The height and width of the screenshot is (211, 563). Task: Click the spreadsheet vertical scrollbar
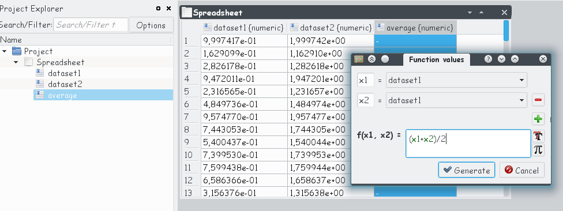506,31
